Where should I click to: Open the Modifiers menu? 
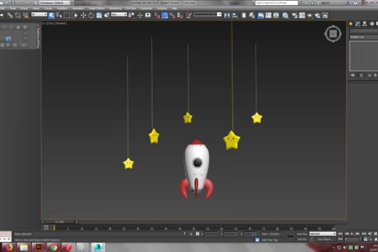pos(62,8)
